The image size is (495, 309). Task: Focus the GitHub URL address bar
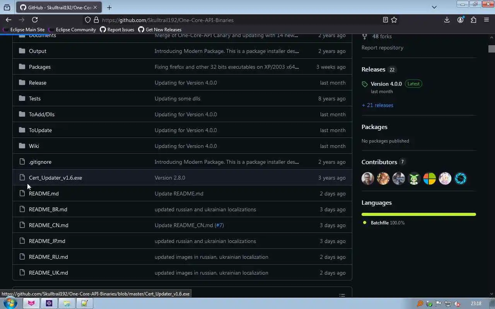240,20
